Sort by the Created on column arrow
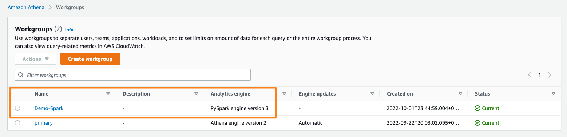Viewport: 567px width, 137px height. click(460, 94)
